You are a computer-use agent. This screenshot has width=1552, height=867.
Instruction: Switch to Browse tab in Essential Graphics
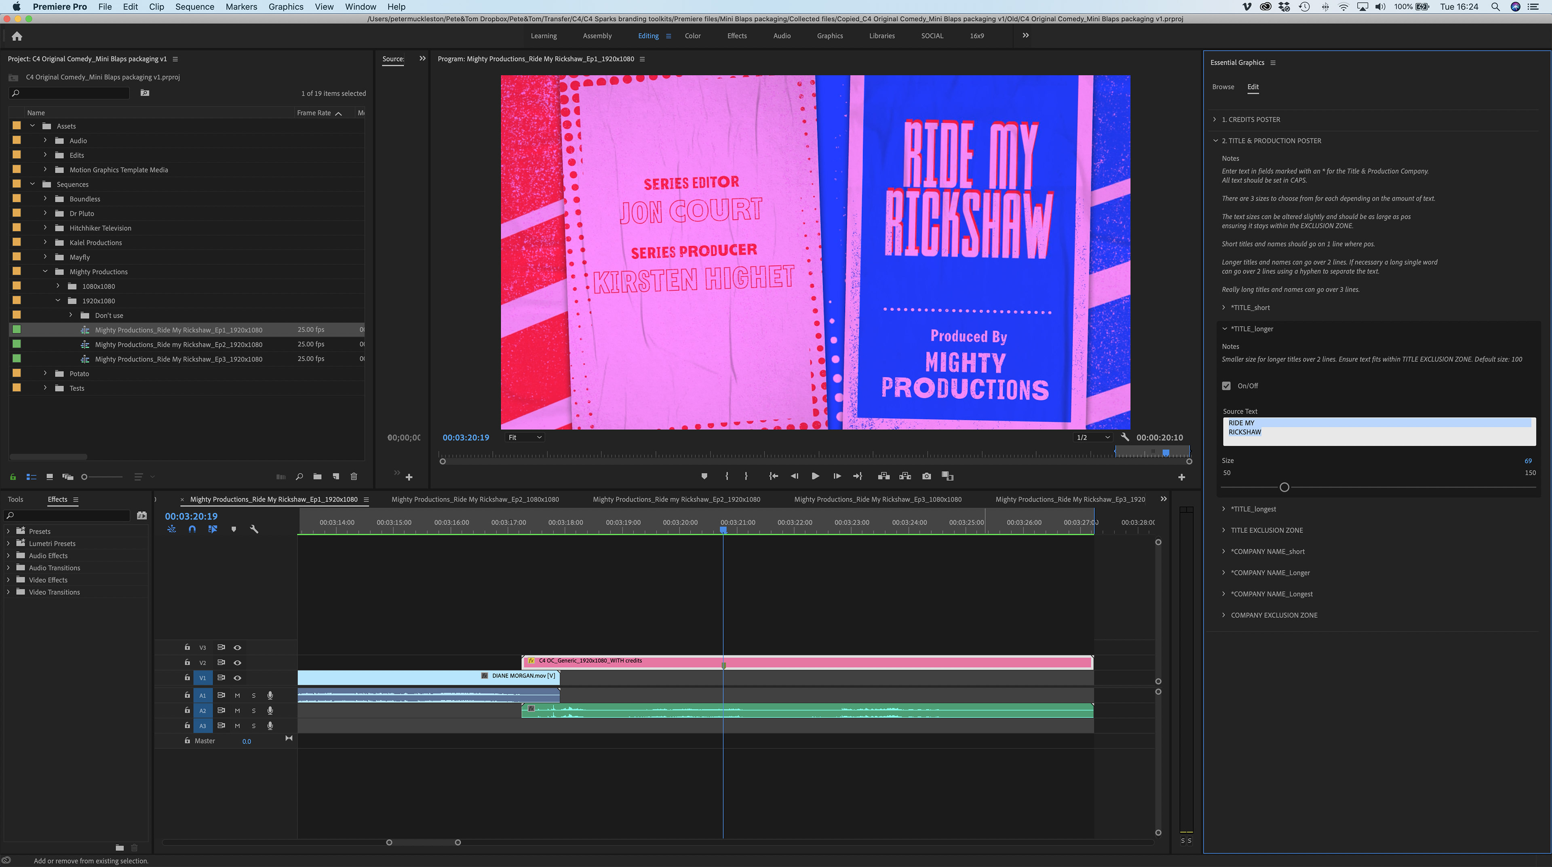point(1223,87)
